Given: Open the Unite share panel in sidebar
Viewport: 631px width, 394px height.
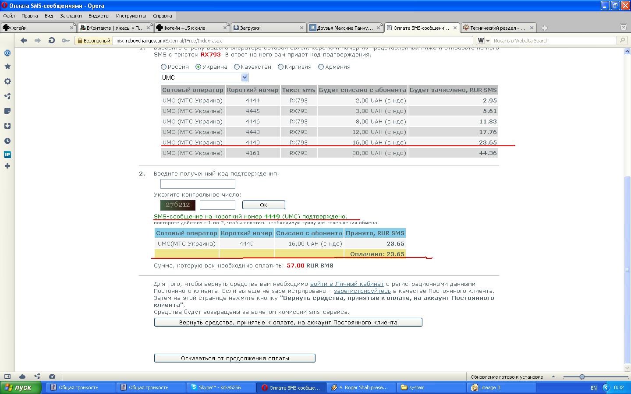Looking at the screenshot, I should click(7, 96).
